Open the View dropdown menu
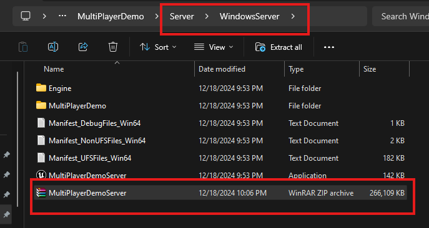429x228 pixels. [x=214, y=47]
